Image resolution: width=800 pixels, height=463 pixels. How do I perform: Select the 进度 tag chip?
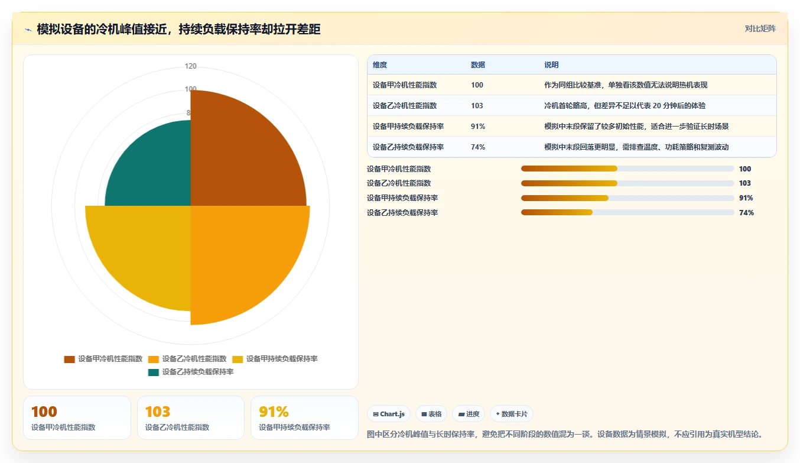pos(469,414)
